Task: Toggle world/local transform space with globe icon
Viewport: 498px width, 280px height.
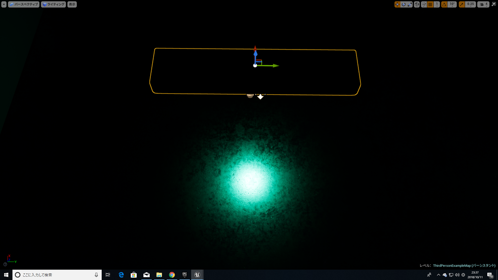Action: [417, 4]
